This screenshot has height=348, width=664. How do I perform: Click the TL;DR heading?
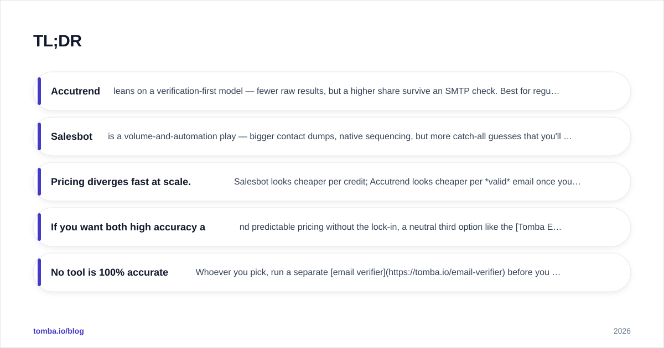pyautogui.click(x=58, y=41)
